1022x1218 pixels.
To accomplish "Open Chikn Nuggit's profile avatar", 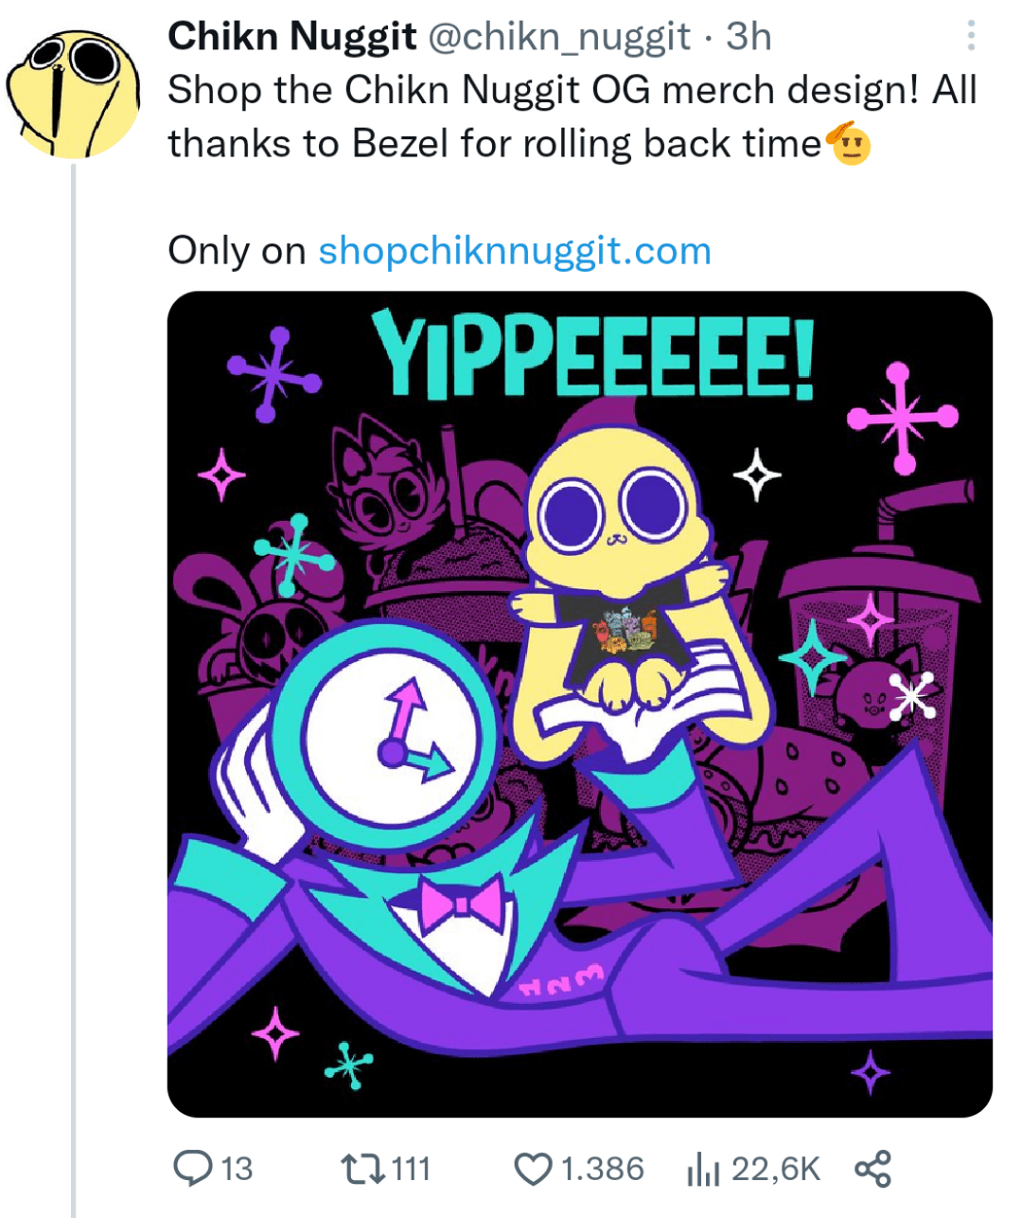I will (74, 93).
